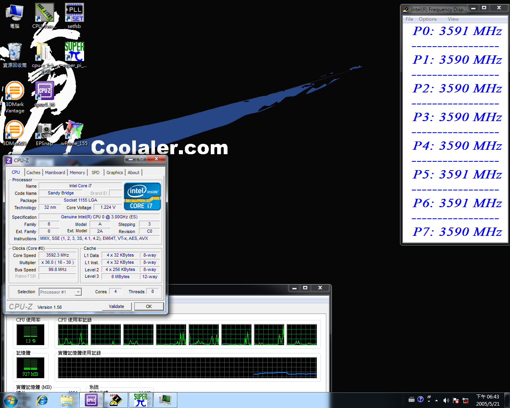Click the volume speaker tray icon
Screen dimensions: 510x408
coord(446,400)
